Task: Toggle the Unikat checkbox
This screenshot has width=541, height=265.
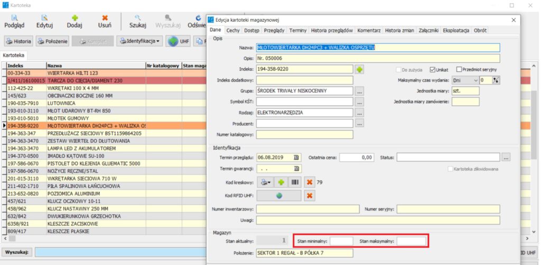Action: point(433,69)
